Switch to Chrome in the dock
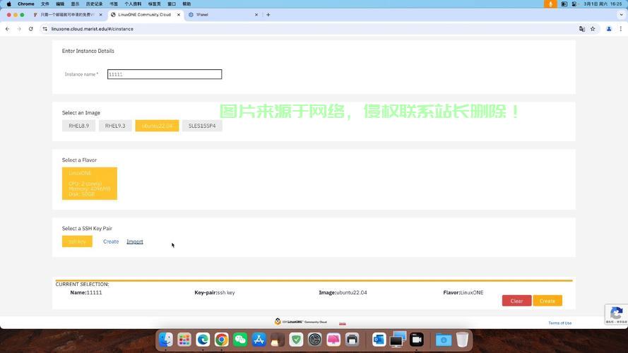 tap(222, 340)
